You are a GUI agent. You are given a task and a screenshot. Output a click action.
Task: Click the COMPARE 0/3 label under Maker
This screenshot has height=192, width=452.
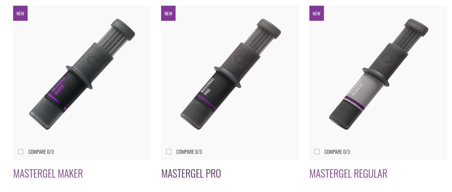(41, 152)
